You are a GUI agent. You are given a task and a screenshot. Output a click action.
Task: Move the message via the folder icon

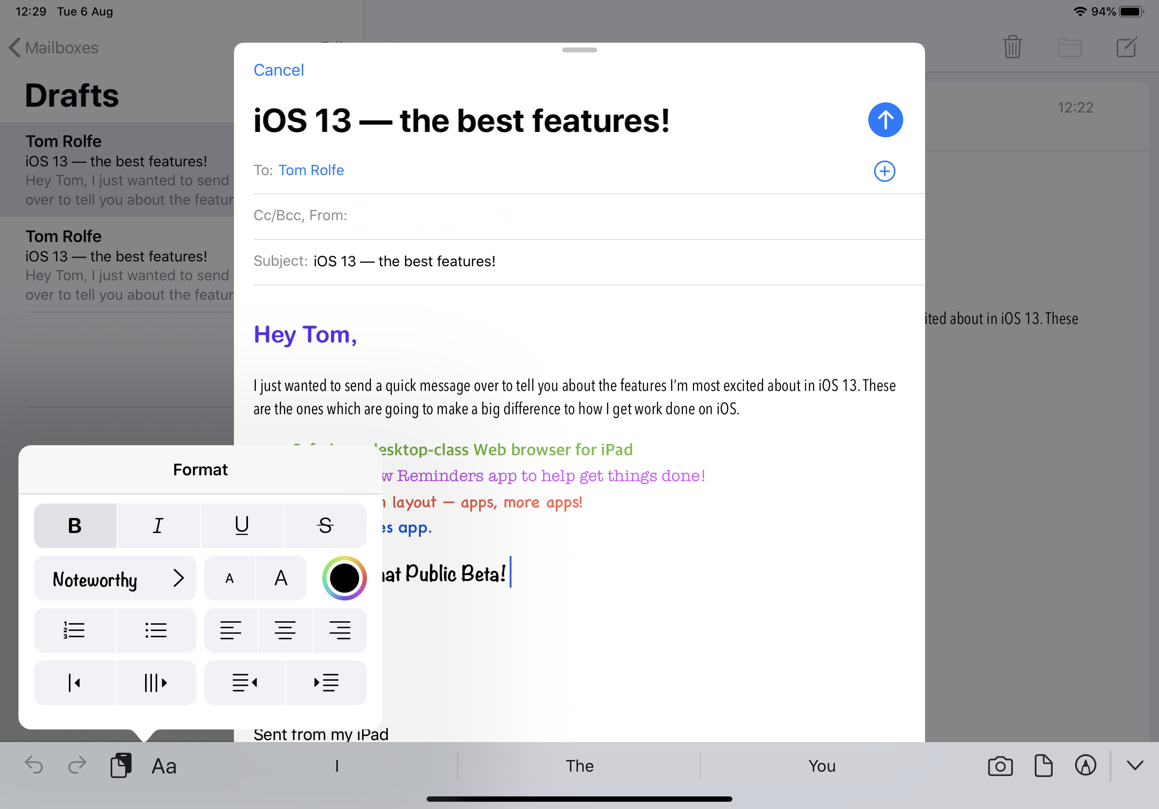1071,47
